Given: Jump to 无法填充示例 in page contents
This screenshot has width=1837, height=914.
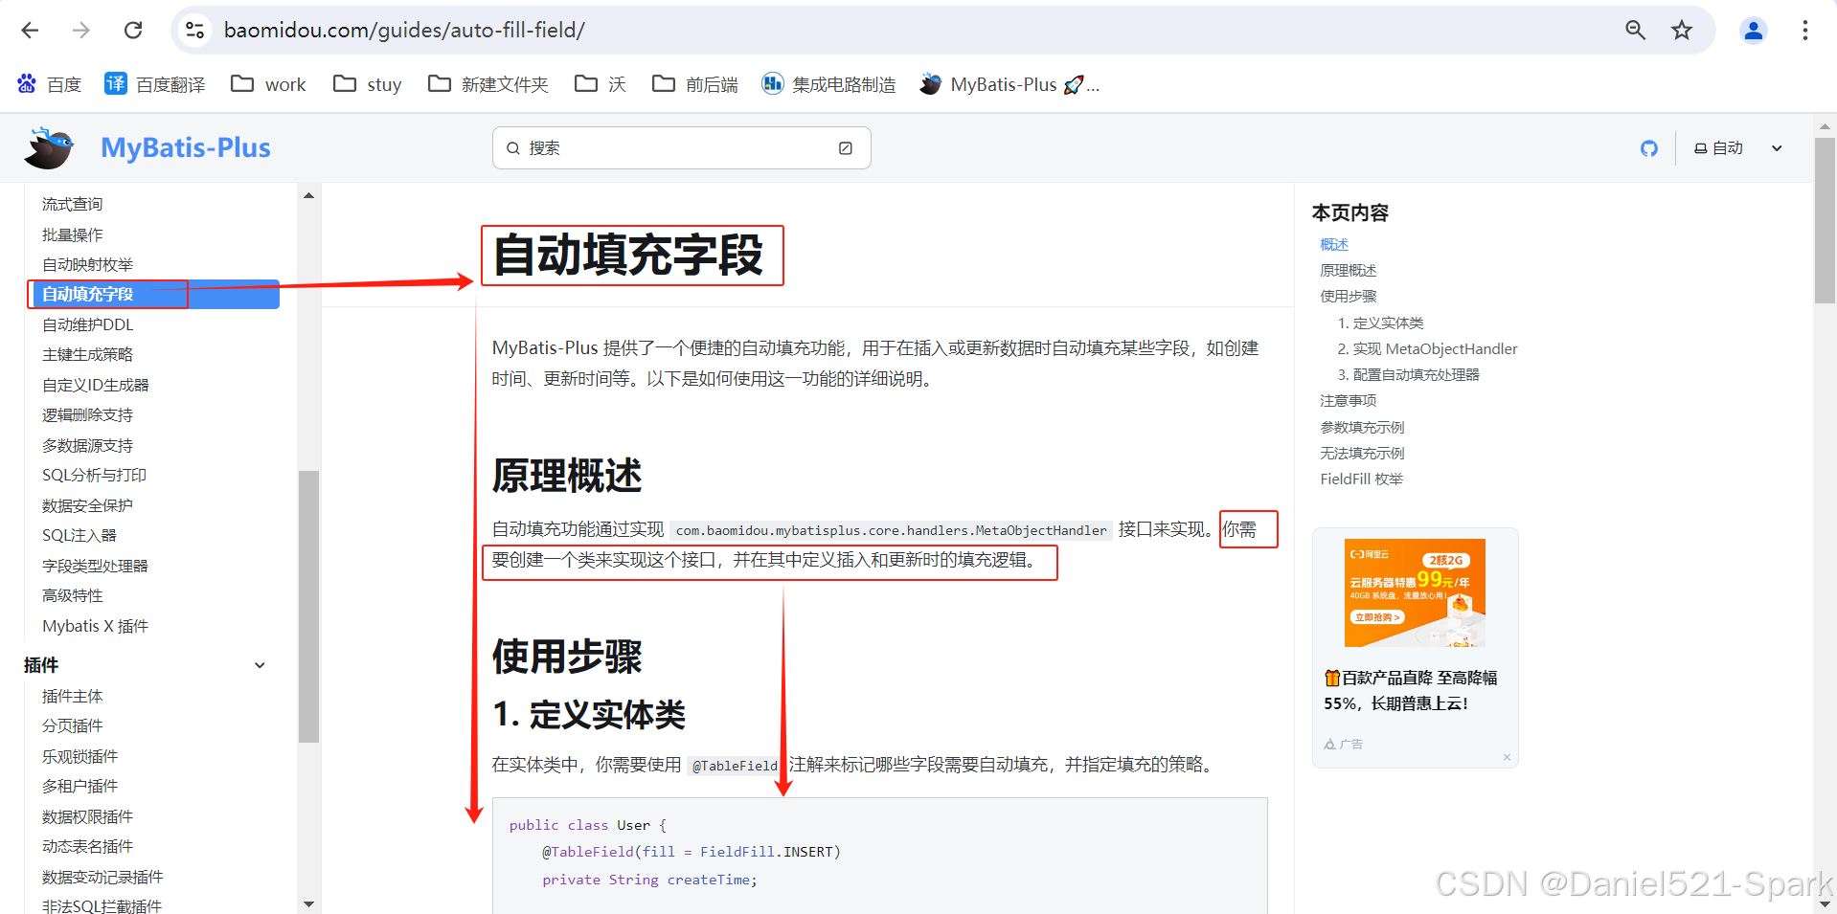Looking at the screenshot, I should [x=1363, y=453].
